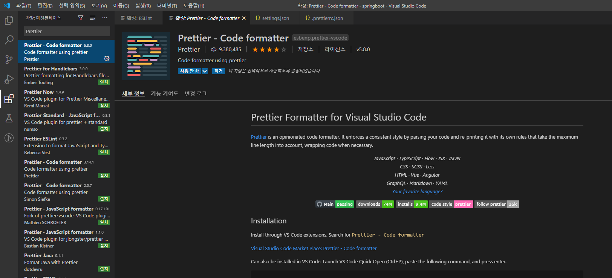
Task: Open the 도움말(H) menu
Action: pos(194,6)
